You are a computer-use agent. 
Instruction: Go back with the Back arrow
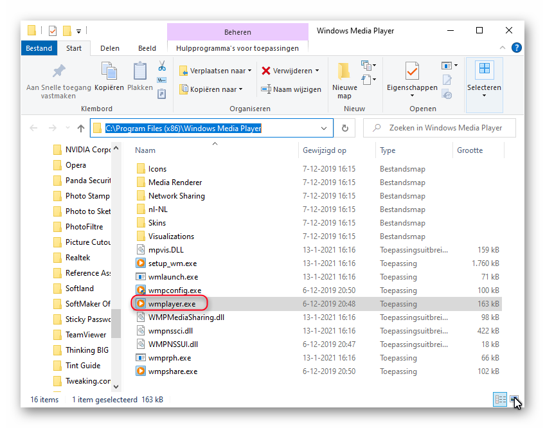[33, 129]
